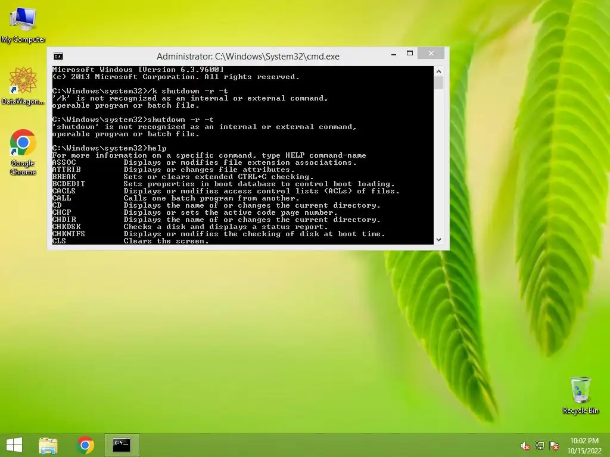Select the cmd.exe taskbar button
Screen dimensions: 610x457
pyautogui.click(x=122, y=445)
